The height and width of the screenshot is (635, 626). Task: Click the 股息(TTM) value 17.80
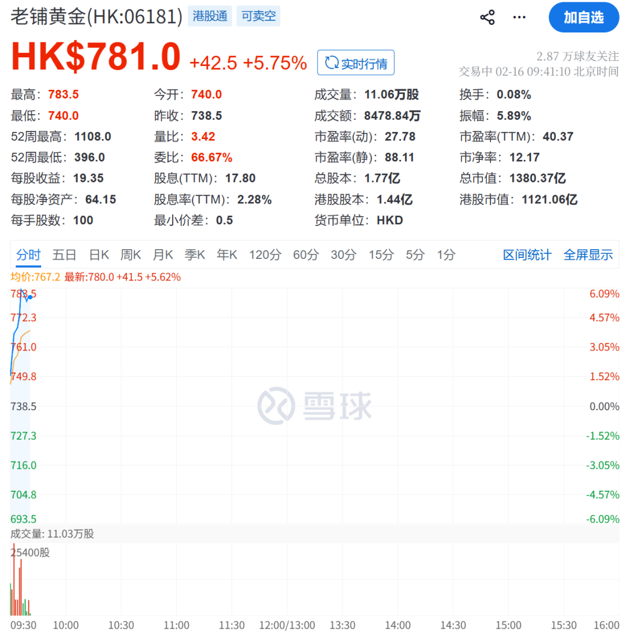click(x=241, y=178)
